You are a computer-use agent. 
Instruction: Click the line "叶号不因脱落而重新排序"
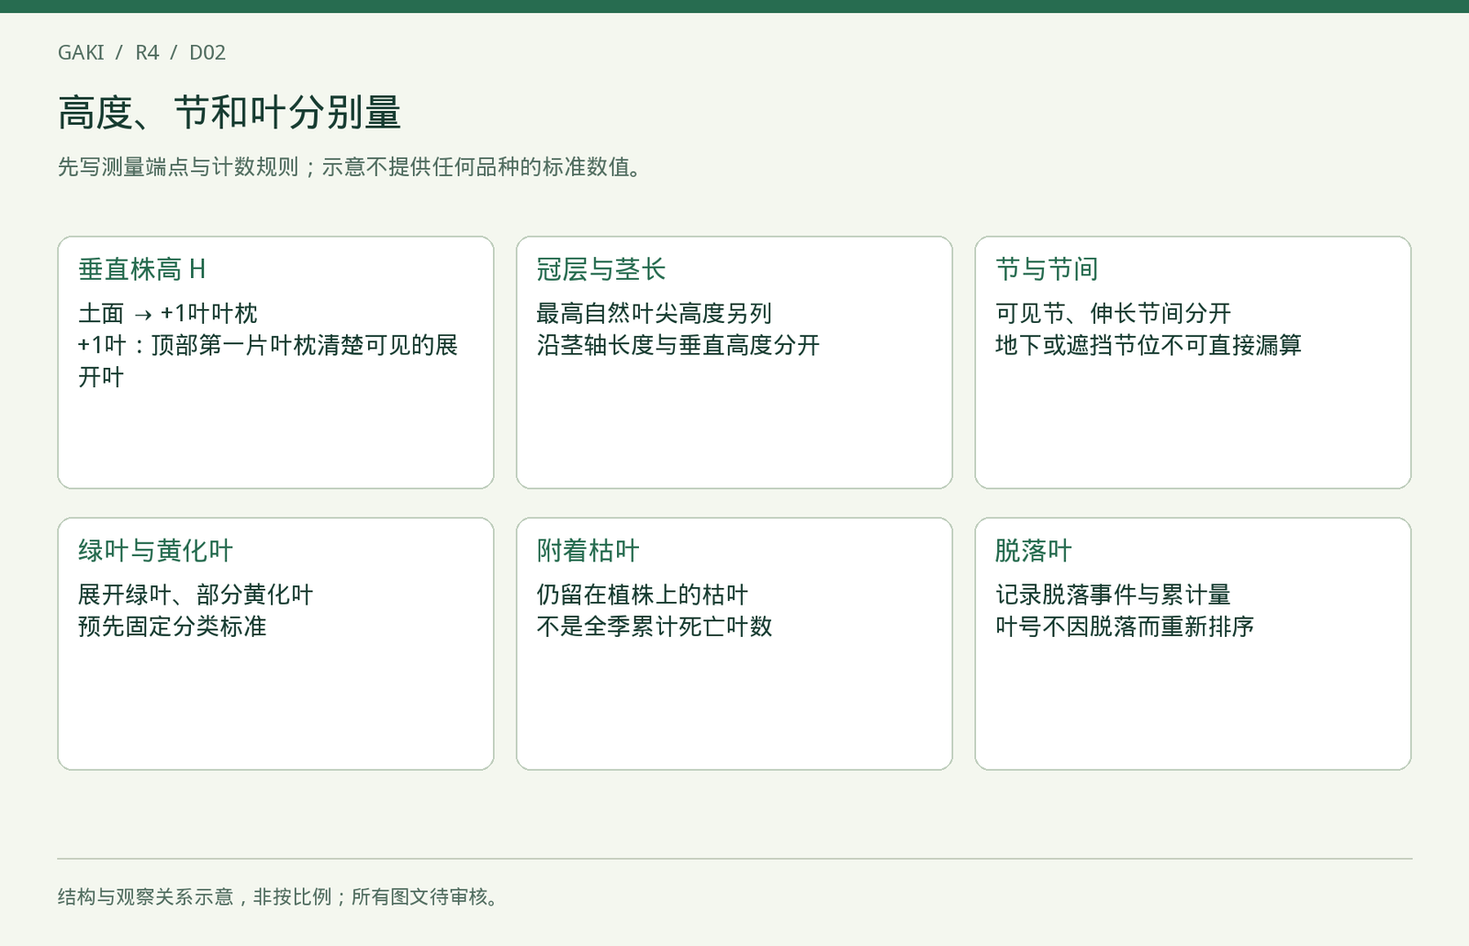click(1125, 627)
